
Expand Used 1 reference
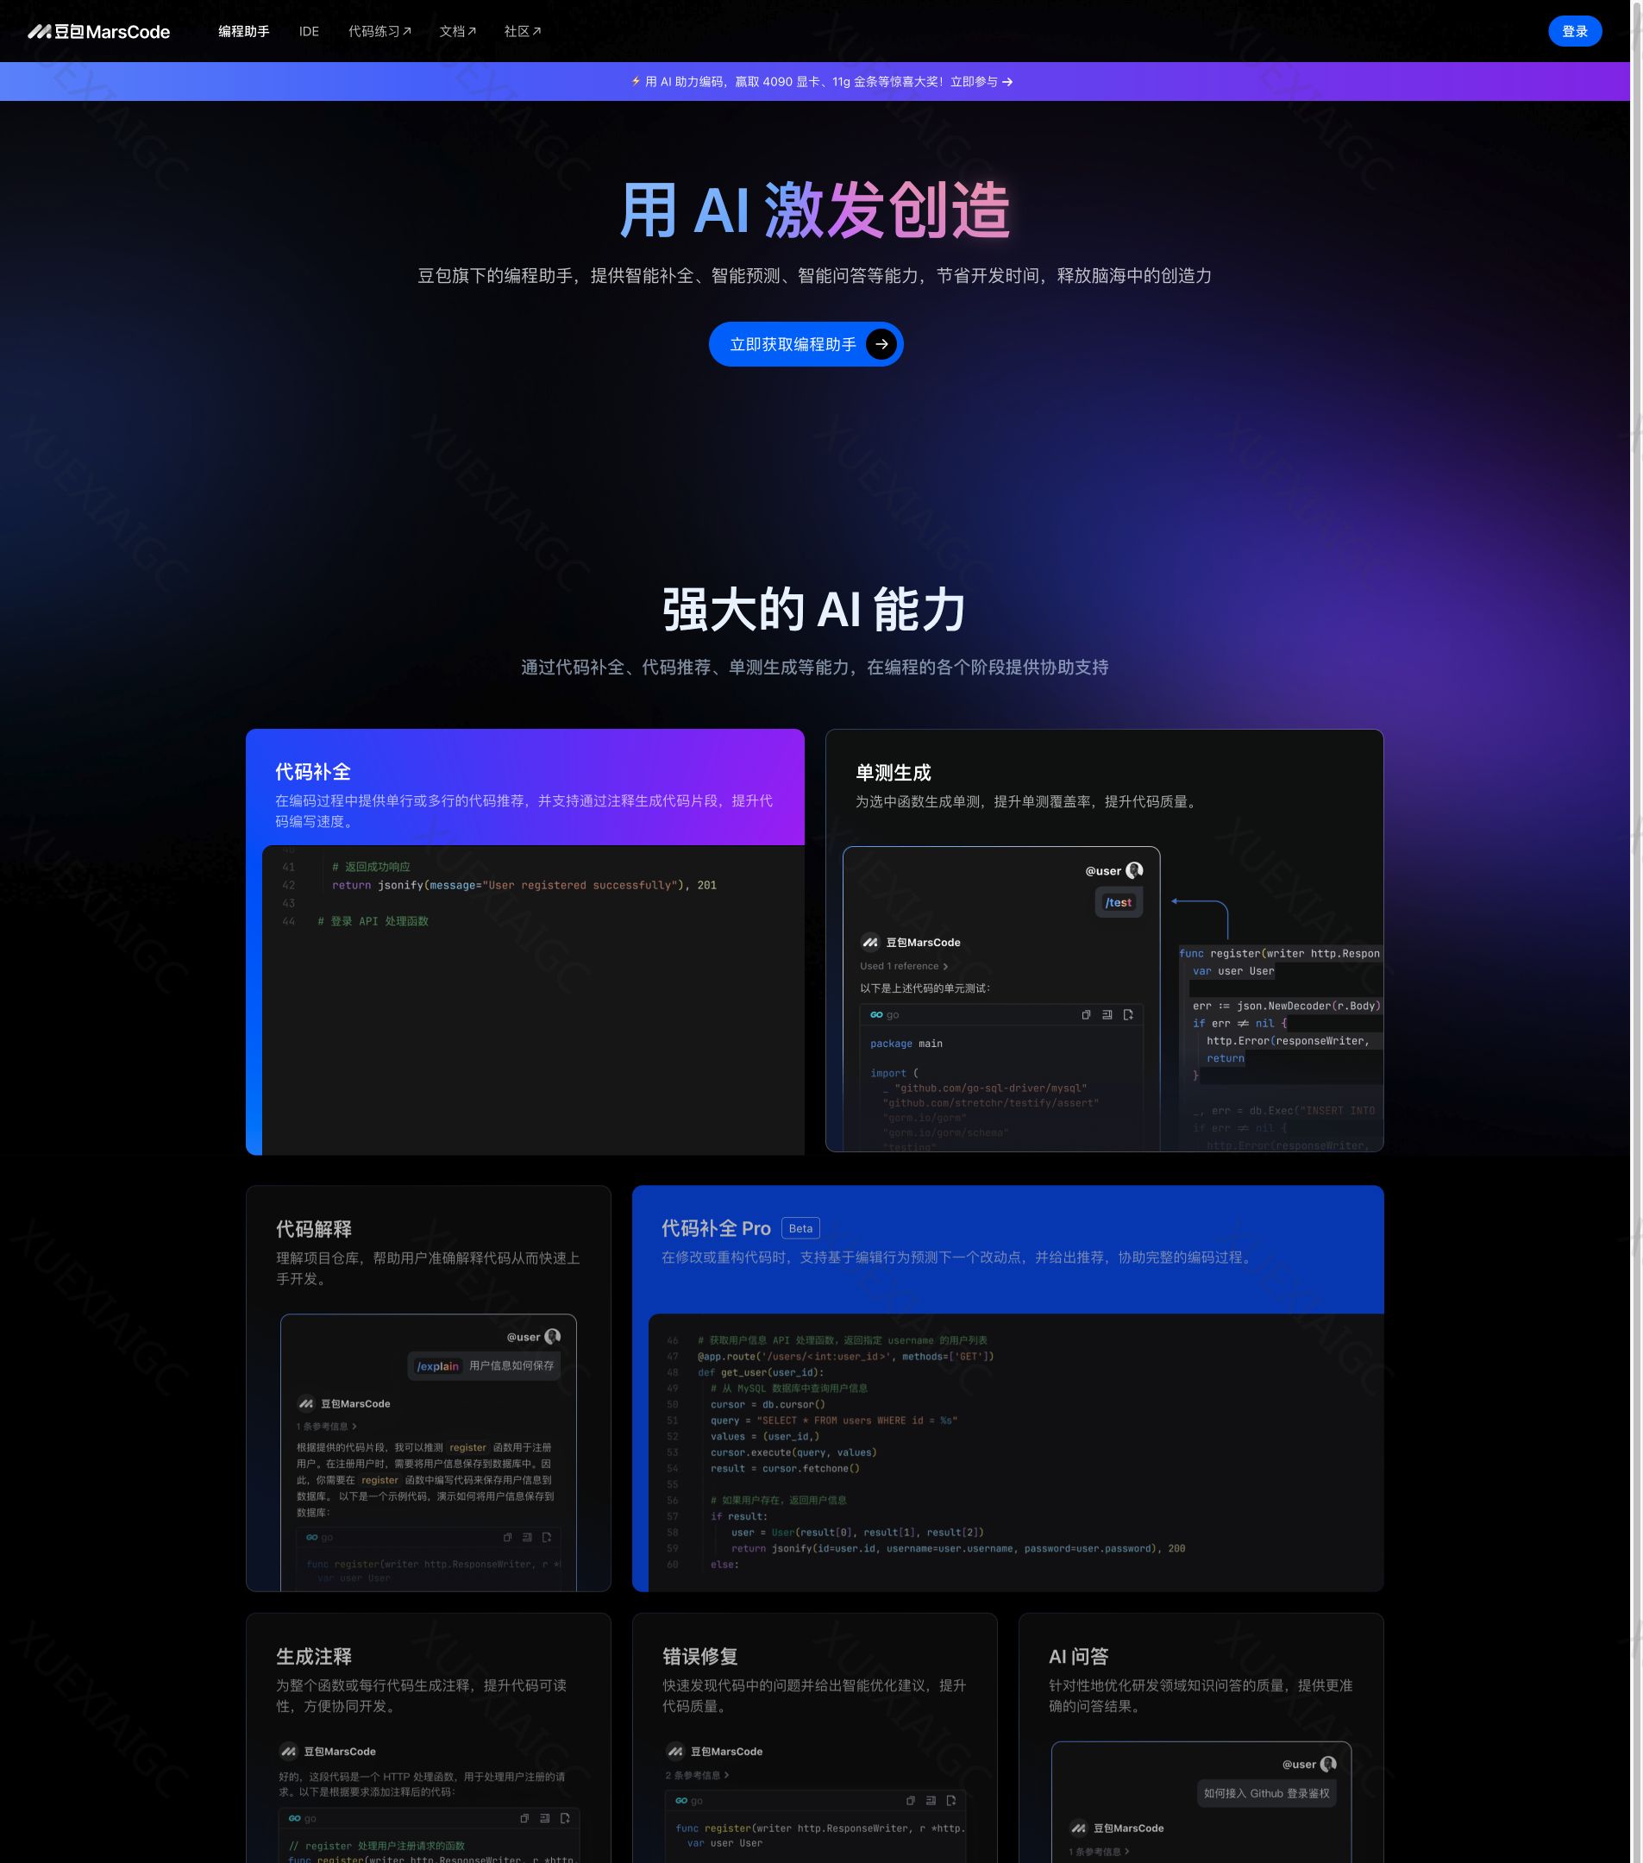(904, 966)
